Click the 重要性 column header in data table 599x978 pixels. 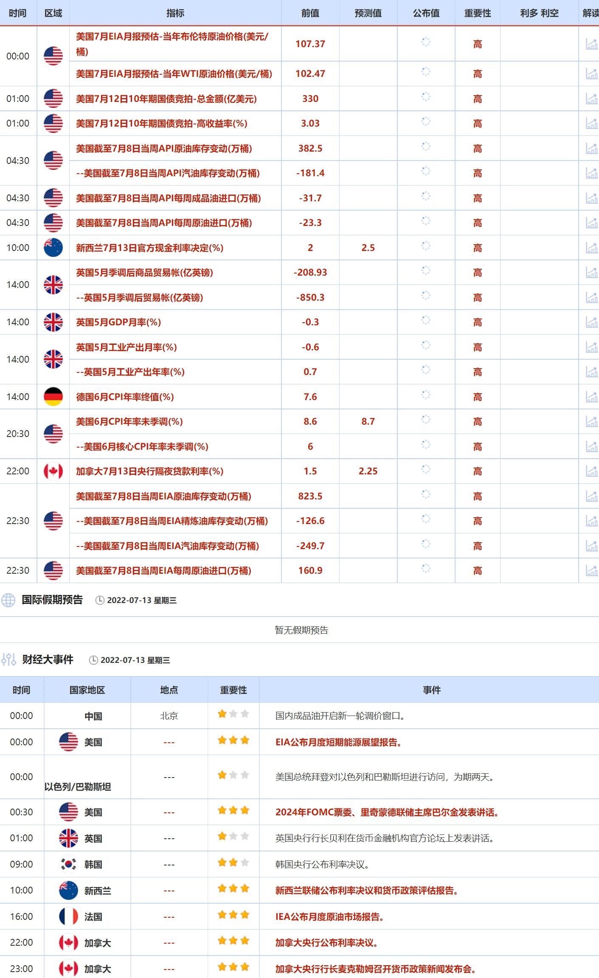click(477, 13)
